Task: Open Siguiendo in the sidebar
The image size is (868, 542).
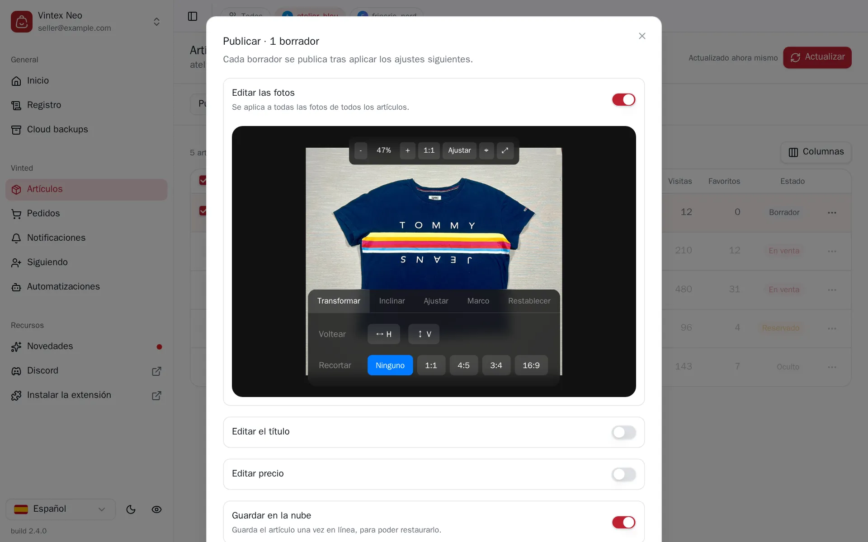Action: [x=86, y=262]
